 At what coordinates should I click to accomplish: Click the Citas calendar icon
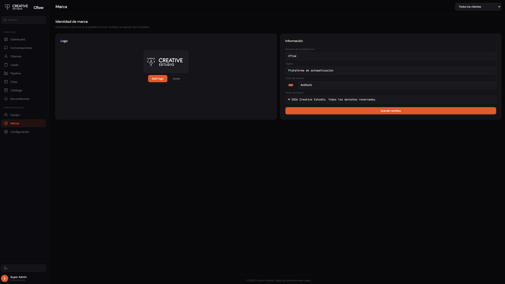(6, 82)
